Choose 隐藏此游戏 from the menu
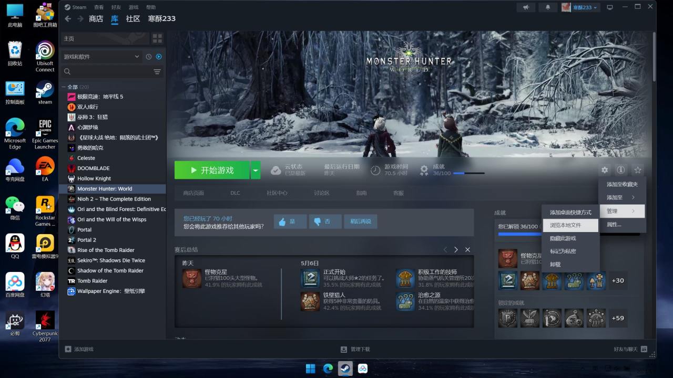Viewport: 673px width, 378px height. click(570, 238)
